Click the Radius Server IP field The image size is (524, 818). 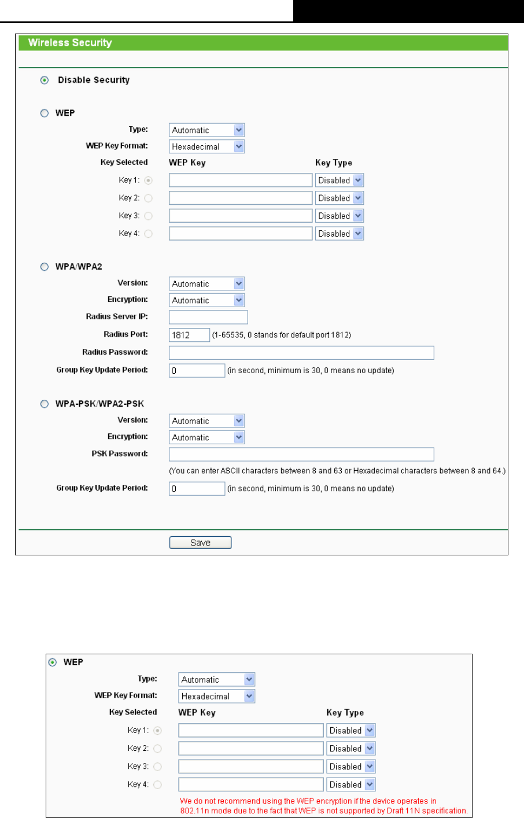click(208, 317)
